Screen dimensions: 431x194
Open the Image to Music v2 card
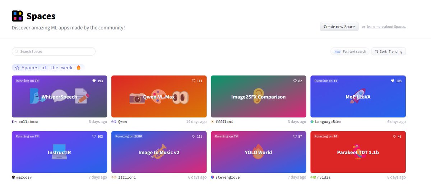(159, 152)
